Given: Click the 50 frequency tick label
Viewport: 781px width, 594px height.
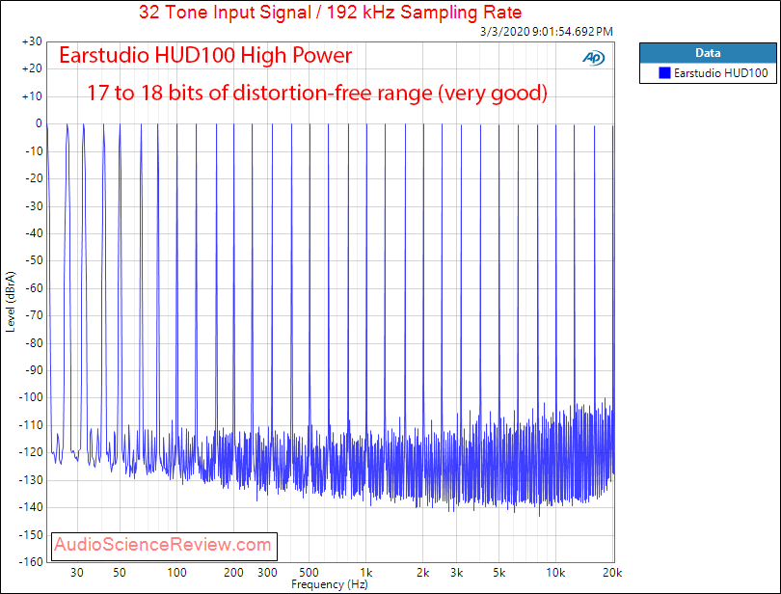Looking at the screenshot, I should tap(119, 573).
